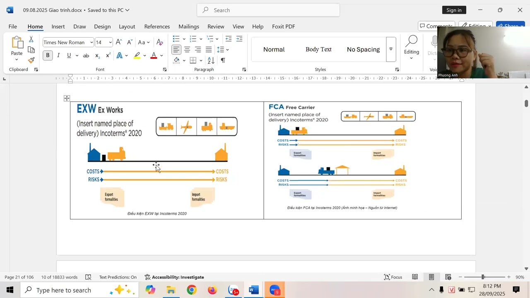Center align the paragraph
This screenshot has width=530, height=298.
[187, 50]
